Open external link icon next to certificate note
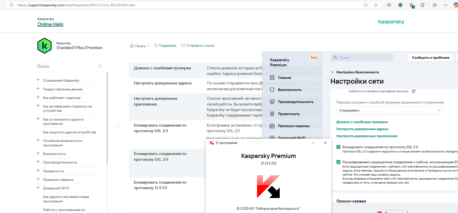The width and height of the screenshot is (458, 213). [x=414, y=91]
